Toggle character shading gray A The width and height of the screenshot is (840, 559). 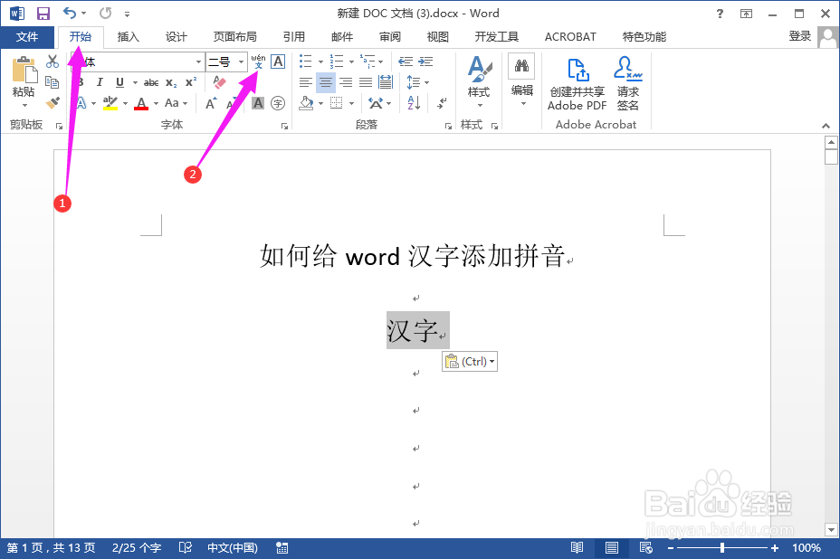pos(258,103)
